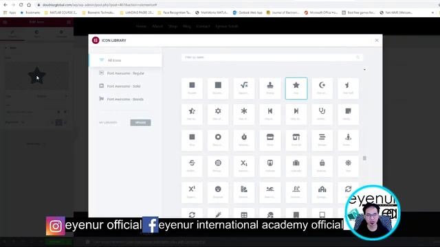
Task: Choose the Step backward icon
Action: click(x=270, y=115)
